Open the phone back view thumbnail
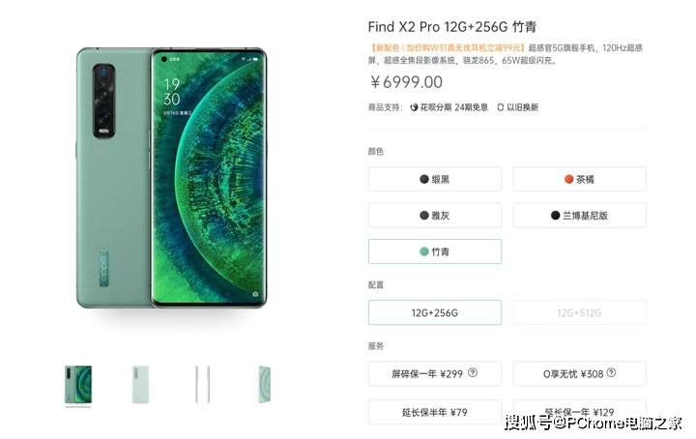 point(141,385)
